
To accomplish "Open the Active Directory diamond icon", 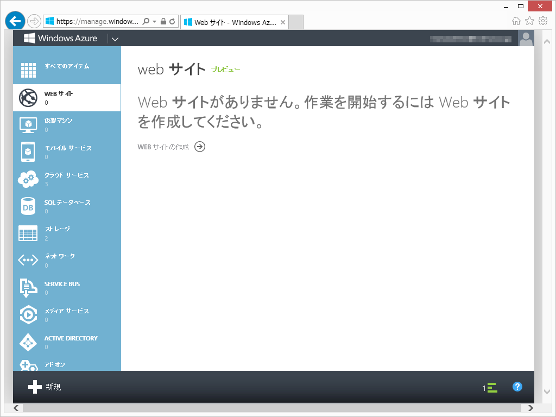I will tap(28, 342).
